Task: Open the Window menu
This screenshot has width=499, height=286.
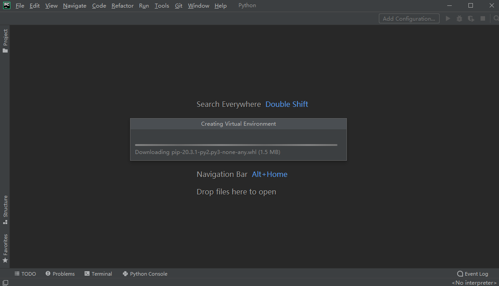Action: (x=198, y=6)
